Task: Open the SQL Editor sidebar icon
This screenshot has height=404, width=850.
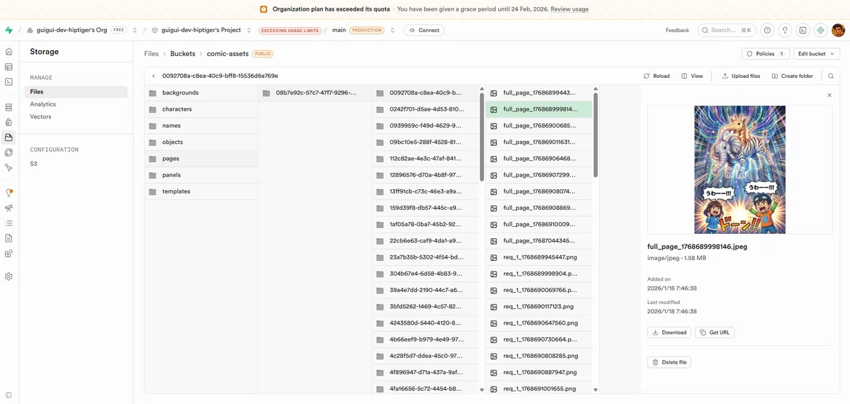Action: 8,82
